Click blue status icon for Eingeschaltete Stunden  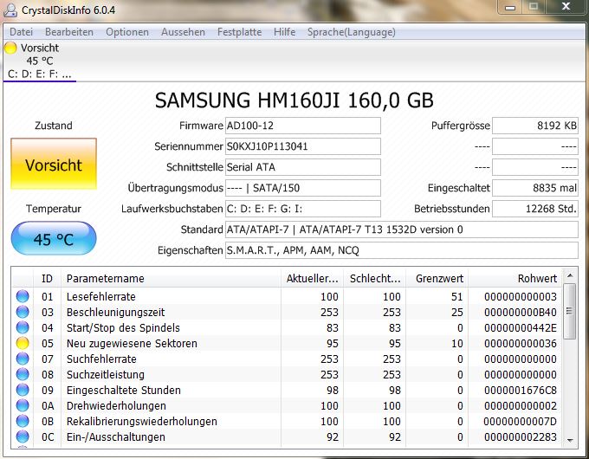tap(23, 390)
